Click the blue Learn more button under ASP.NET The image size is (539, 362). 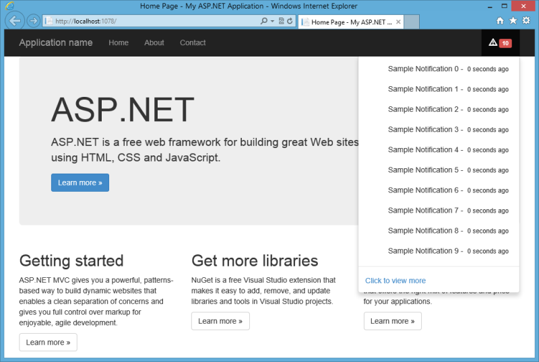80,183
